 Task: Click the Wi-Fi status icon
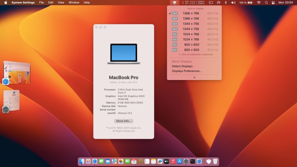pyautogui.click(x=259, y=3)
